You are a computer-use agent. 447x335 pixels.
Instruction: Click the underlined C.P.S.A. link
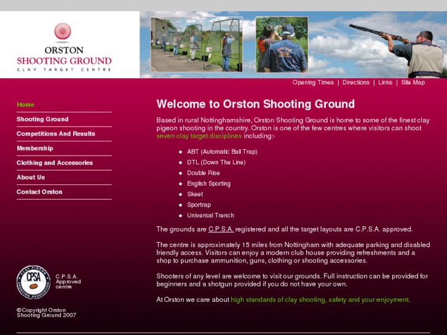pyautogui.click(x=221, y=229)
